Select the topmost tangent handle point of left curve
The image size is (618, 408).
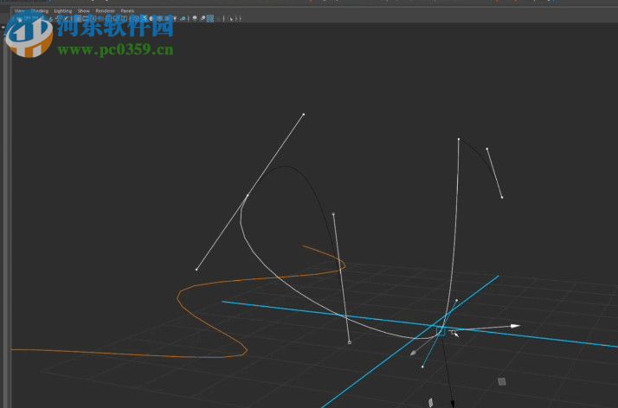[304, 114]
